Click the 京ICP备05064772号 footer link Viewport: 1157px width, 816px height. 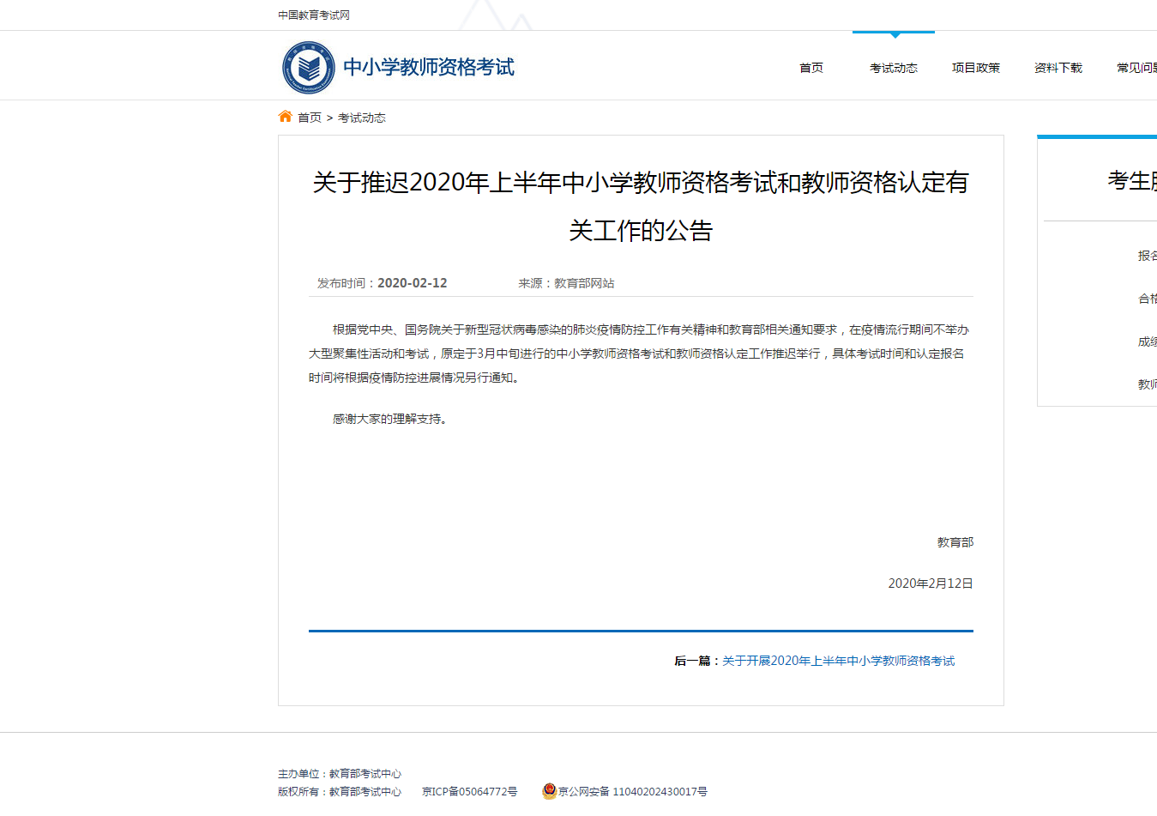click(x=470, y=792)
